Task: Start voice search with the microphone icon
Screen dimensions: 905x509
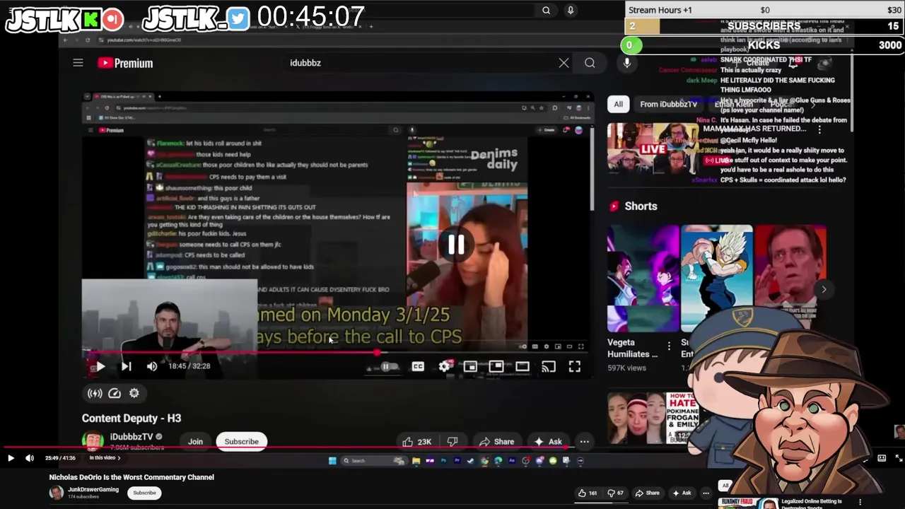Action: pos(626,63)
